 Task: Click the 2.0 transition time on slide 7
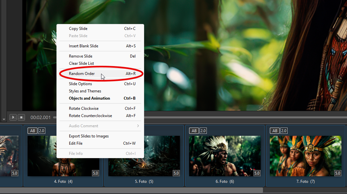click(x=284, y=131)
